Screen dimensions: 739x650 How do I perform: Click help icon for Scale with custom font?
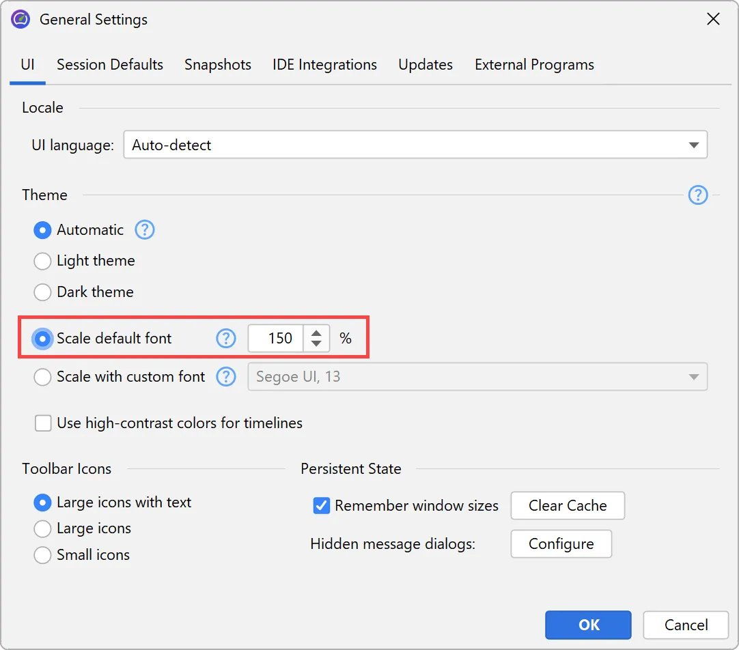pos(226,377)
